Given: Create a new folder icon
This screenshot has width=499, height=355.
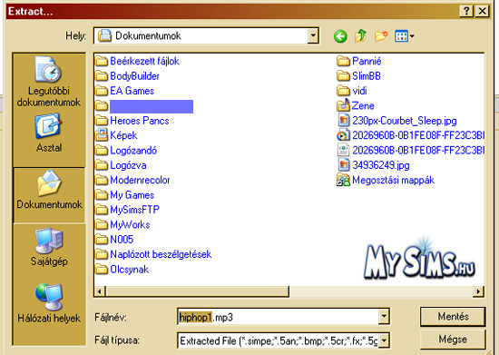Looking at the screenshot, I should click(381, 36).
